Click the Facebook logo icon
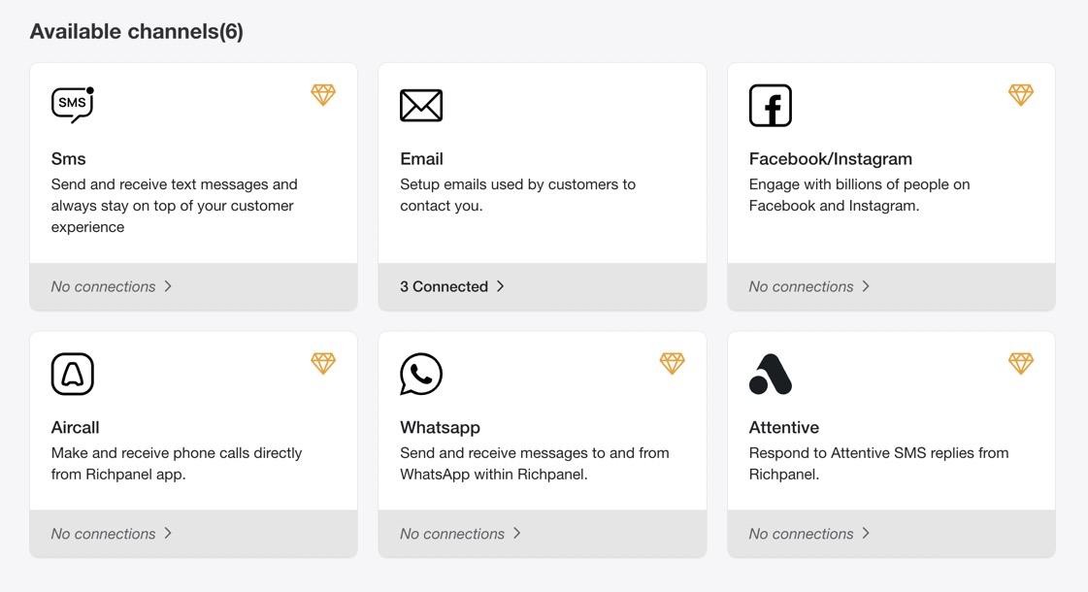Image resolution: width=1088 pixels, height=592 pixels. (771, 106)
